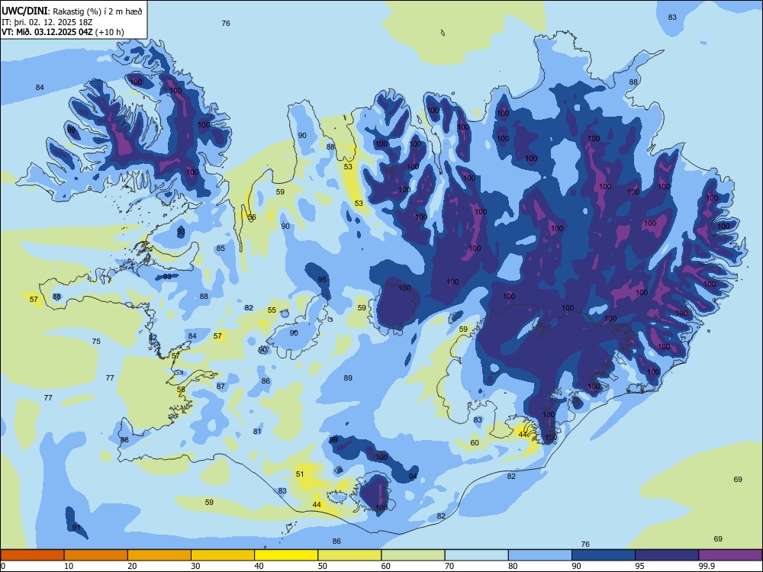Click the '30' tick label on the color scale

[195, 566]
